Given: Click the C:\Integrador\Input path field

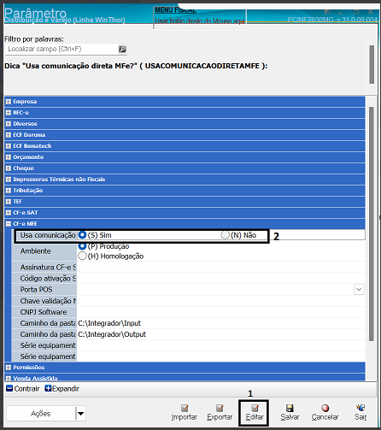Looking at the screenshot, I should pos(220,323).
